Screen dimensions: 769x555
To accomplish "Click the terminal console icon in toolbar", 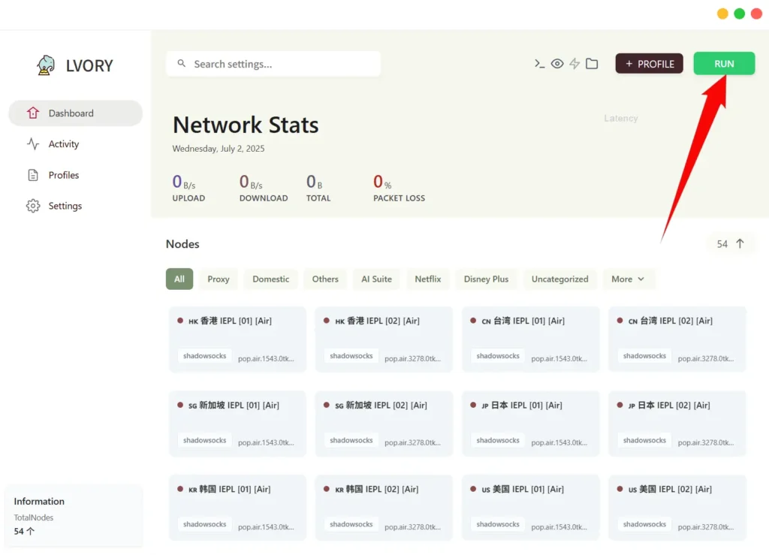I will click(x=539, y=64).
